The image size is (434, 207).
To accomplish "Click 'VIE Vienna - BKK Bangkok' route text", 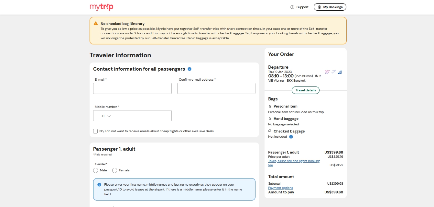I will (x=287, y=80).
